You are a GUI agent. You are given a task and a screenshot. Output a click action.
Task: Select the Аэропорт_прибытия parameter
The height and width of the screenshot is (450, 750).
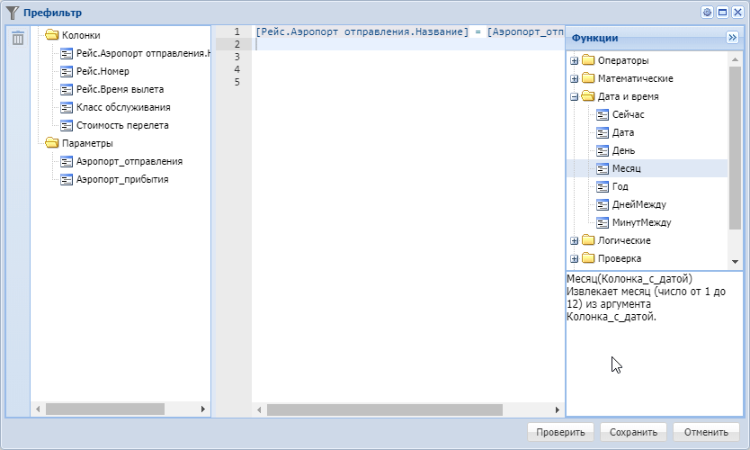[x=121, y=179]
